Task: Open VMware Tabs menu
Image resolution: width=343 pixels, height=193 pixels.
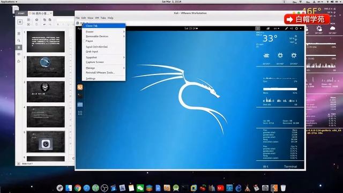Action: point(103,18)
